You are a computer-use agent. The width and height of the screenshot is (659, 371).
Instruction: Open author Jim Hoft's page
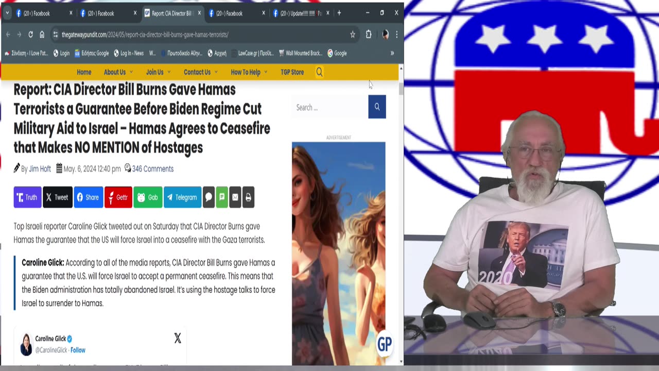(40, 169)
